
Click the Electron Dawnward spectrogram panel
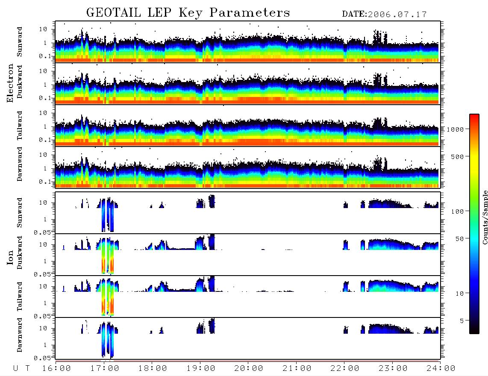[x=248, y=167]
